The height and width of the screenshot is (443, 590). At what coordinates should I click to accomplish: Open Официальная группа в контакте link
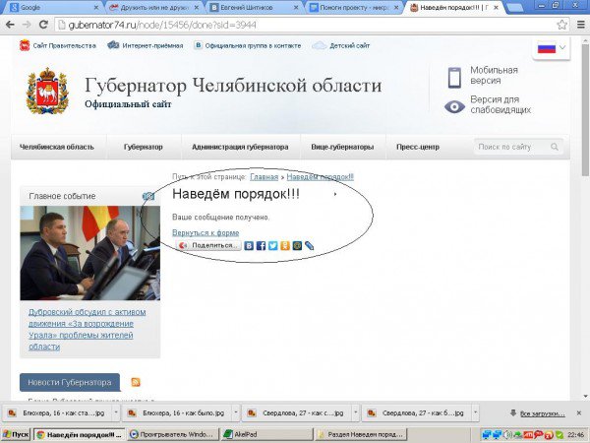pyautogui.click(x=253, y=45)
